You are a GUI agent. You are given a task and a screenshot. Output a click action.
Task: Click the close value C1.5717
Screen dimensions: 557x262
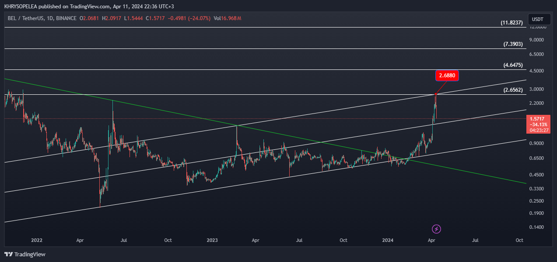point(156,18)
